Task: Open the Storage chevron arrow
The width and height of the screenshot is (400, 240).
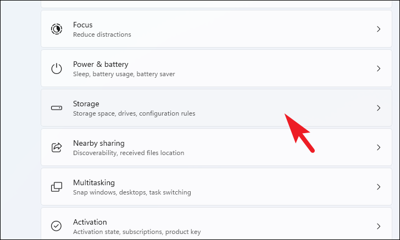Action: coord(379,108)
